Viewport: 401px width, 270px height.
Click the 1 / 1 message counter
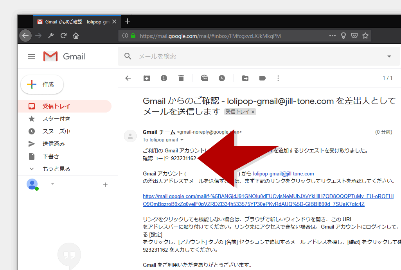387,78
